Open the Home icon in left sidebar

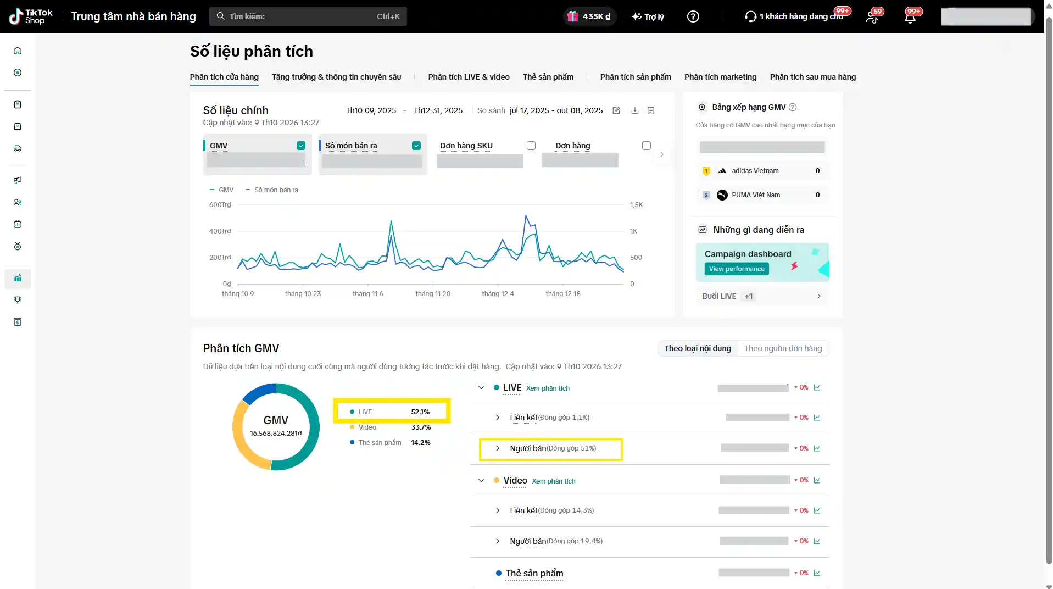pos(18,51)
